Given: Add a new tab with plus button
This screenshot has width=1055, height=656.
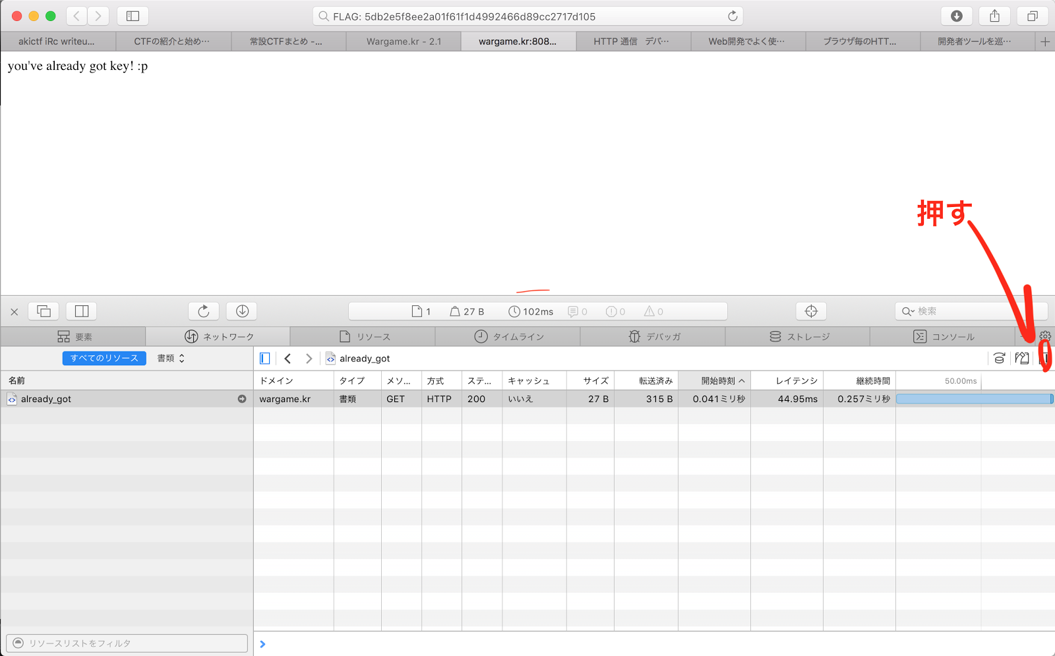Looking at the screenshot, I should pyautogui.click(x=1045, y=42).
